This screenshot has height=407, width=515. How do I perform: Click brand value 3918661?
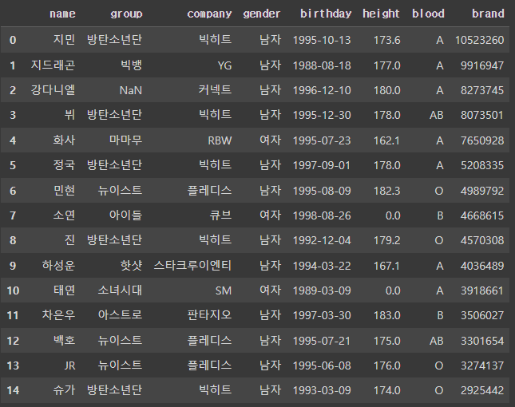tap(482, 290)
